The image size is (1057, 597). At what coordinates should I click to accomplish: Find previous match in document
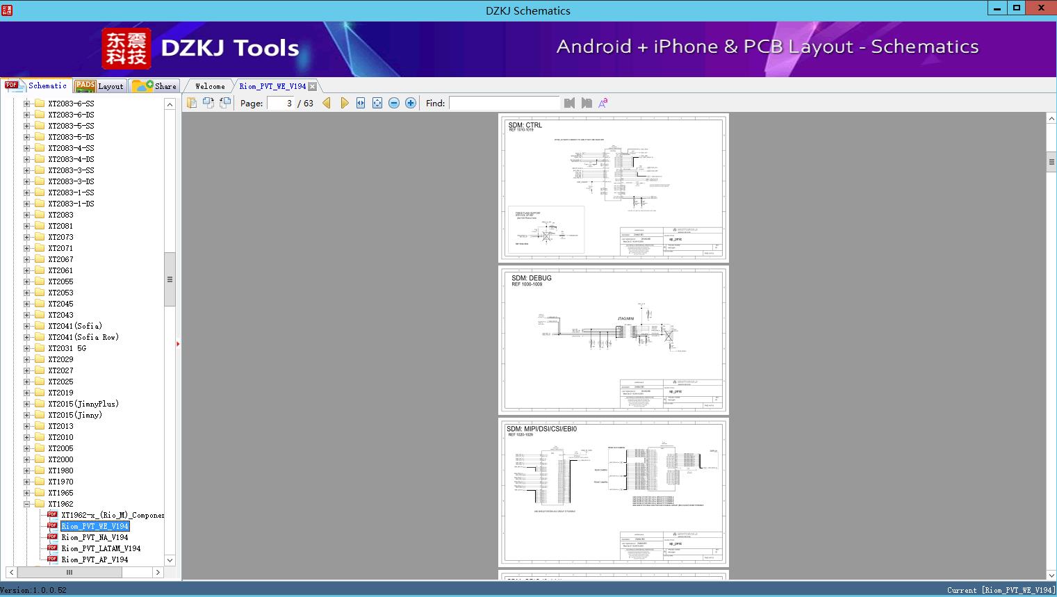(570, 103)
